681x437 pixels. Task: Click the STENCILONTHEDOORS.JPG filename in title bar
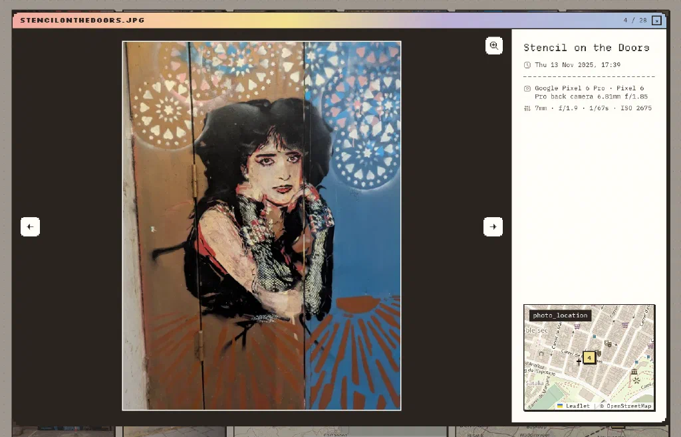point(82,21)
